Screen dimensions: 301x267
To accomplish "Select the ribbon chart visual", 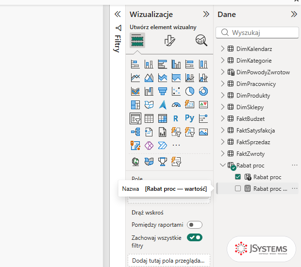I will click(x=135, y=91).
